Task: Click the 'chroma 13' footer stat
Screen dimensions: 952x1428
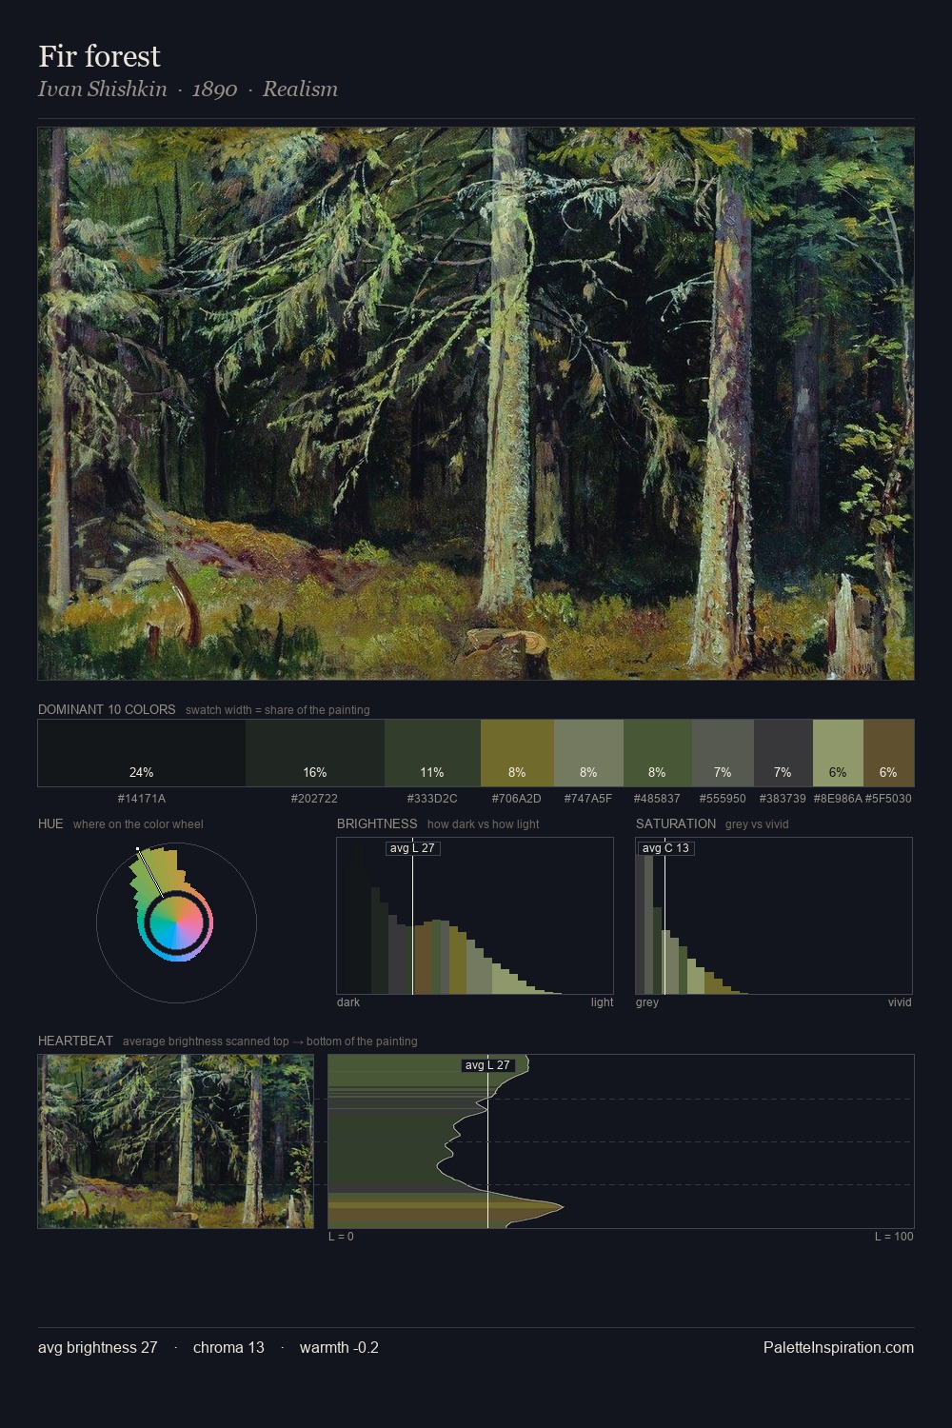Action: [228, 1347]
